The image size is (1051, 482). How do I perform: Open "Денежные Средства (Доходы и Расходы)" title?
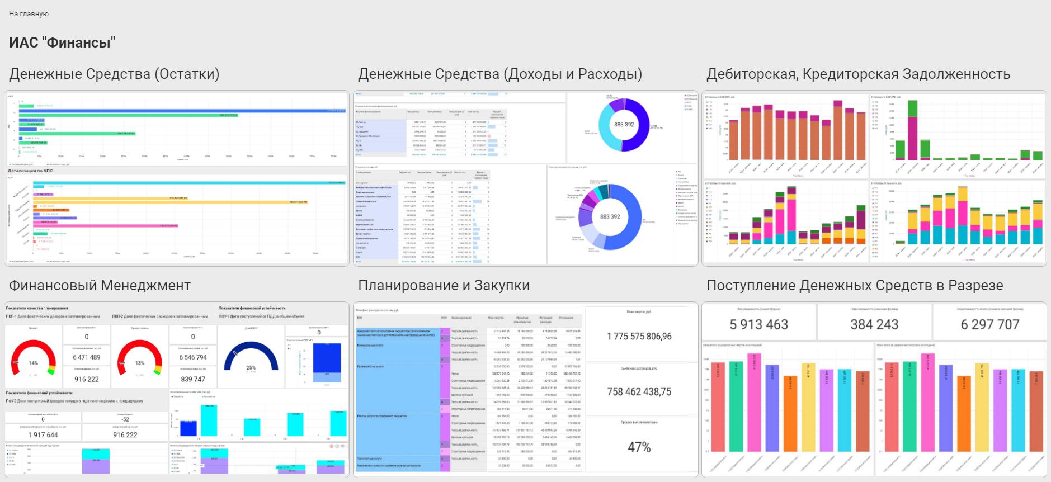click(x=499, y=74)
